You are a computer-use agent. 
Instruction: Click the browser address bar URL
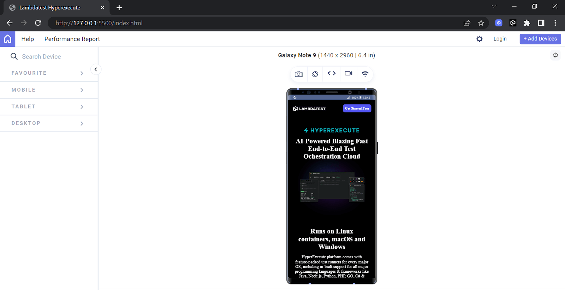99,23
